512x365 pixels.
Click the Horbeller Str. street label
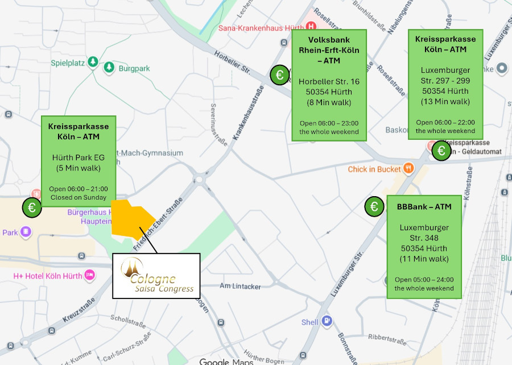(x=232, y=63)
